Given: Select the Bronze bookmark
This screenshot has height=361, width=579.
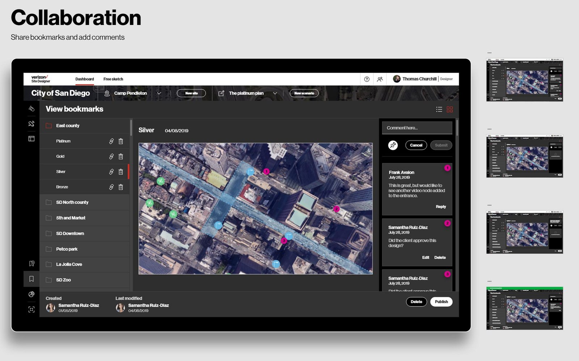Looking at the screenshot, I should point(62,187).
